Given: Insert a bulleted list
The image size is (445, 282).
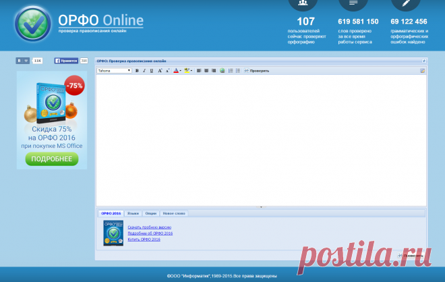Looking at the screenshot, I should [238, 70].
